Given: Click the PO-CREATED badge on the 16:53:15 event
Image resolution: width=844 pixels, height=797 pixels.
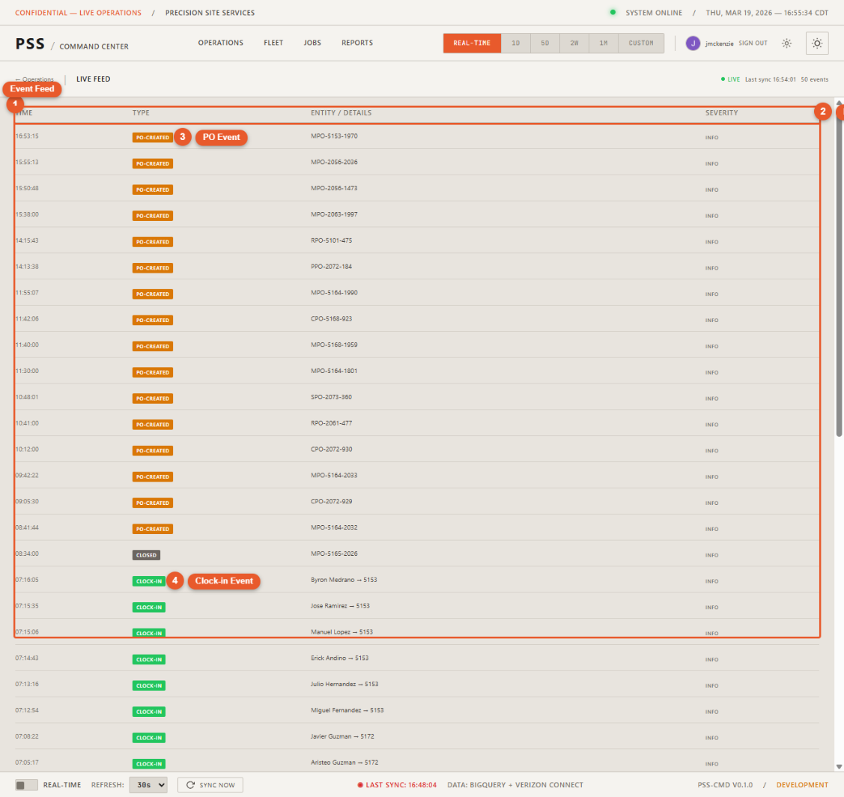Looking at the screenshot, I should point(153,137).
